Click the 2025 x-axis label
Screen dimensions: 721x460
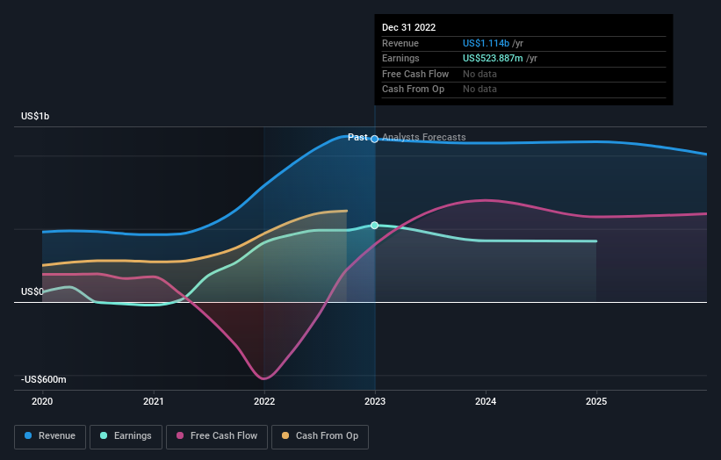tap(596, 402)
